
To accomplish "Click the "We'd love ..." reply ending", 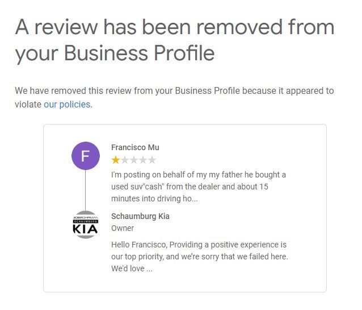I will pos(132,268).
